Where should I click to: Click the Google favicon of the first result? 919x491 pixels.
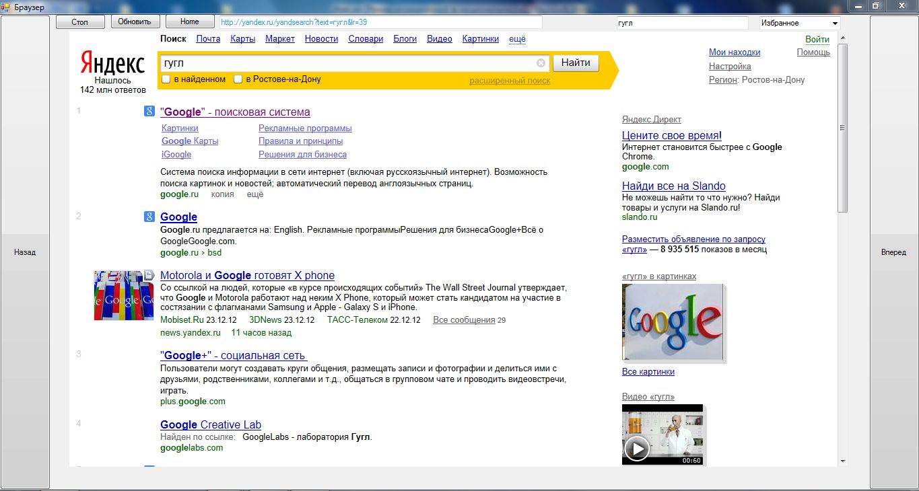(x=149, y=112)
